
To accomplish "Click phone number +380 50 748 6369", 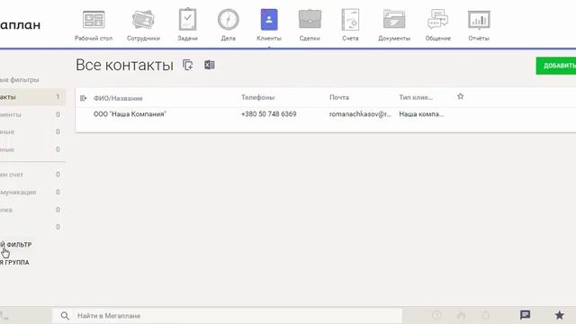I will (x=268, y=114).
